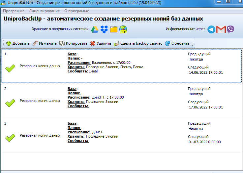Click the FTP globe icon
Image resolution: width=243 pixels, height=173 pixels.
[123, 29]
